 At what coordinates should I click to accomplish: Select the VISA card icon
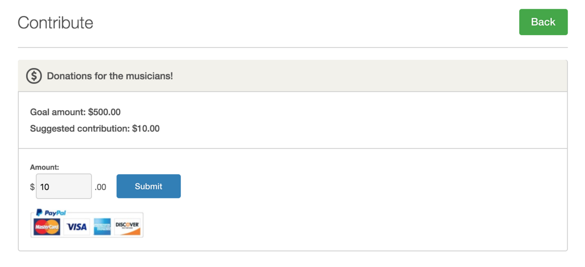76,227
